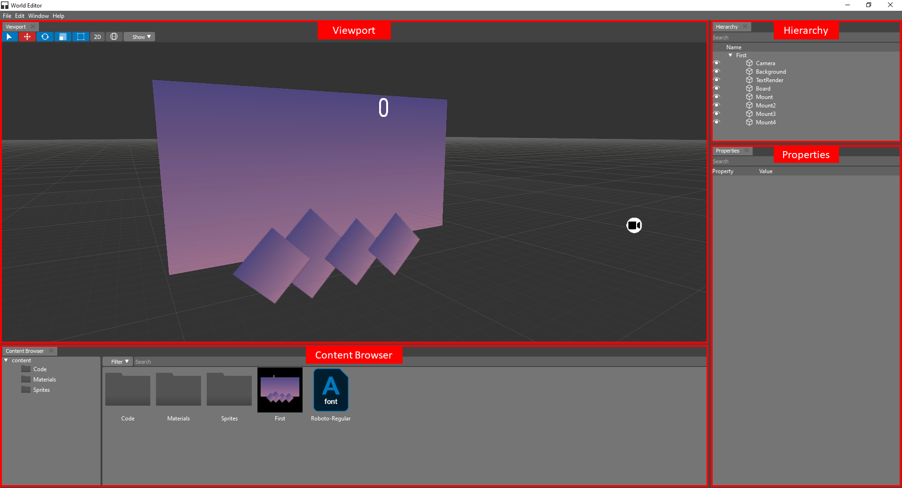The height and width of the screenshot is (488, 902).
Task: Toggle visibility of the Board object
Action: (716, 88)
